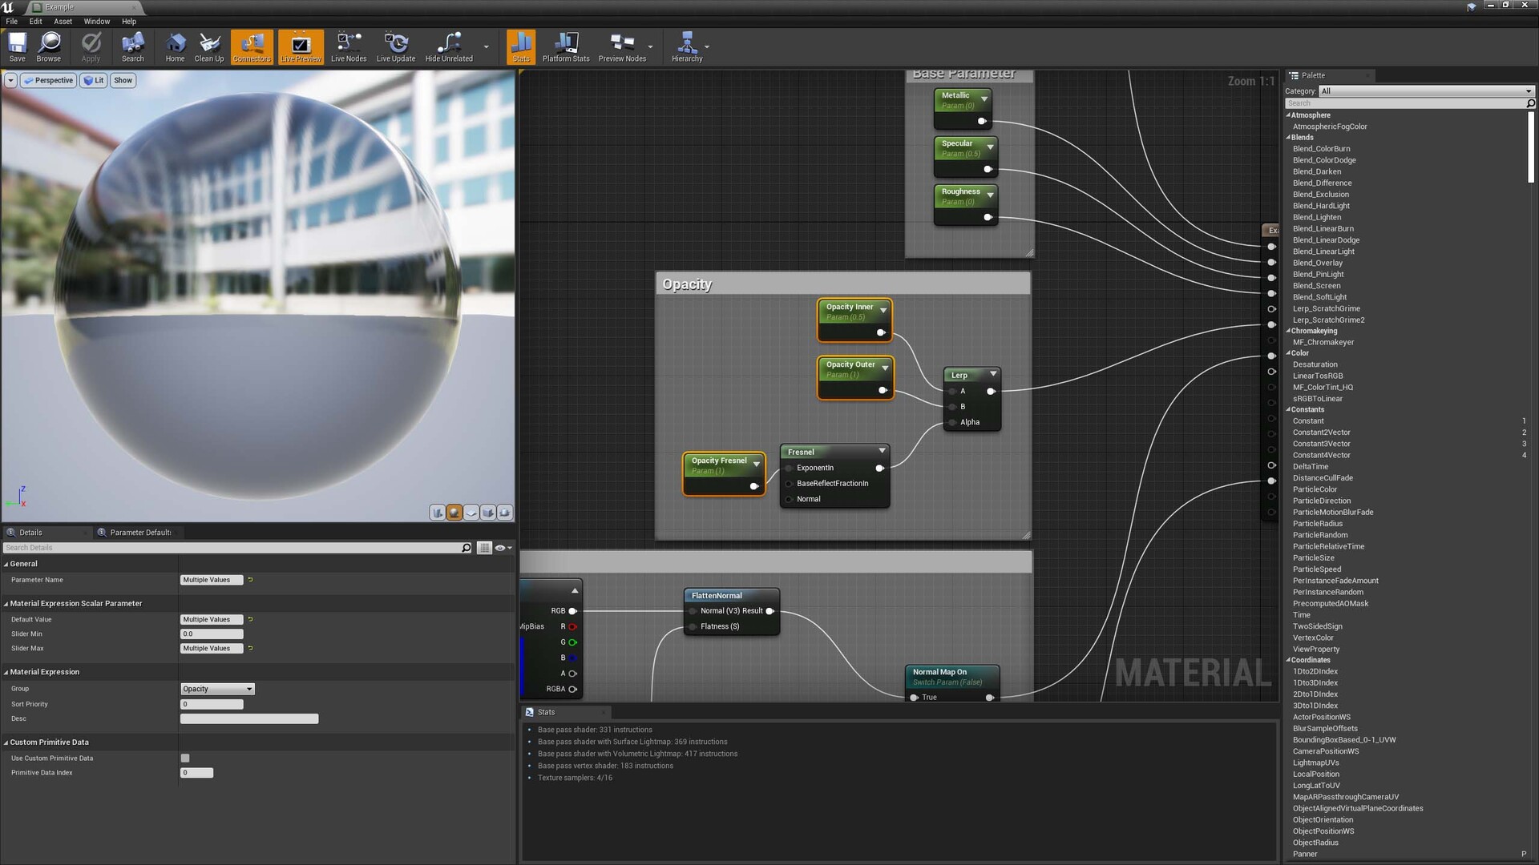The width and height of the screenshot is (1539, 865).
Task: Click the Slider Min value field
Action: click(212, 634)
